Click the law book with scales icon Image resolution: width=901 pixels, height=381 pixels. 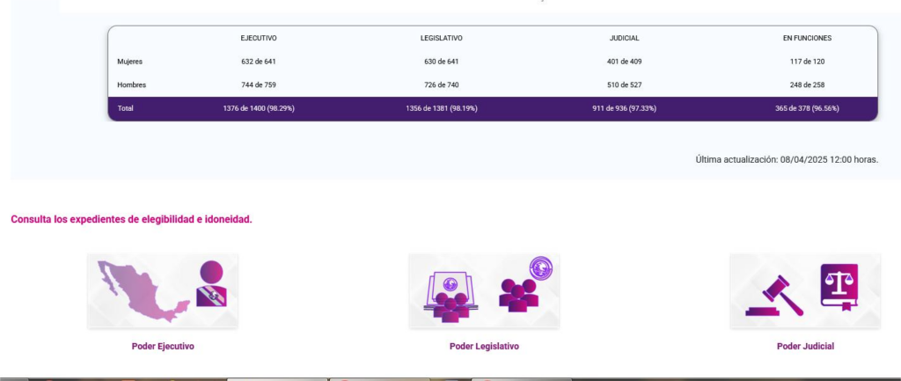pyautogui.click(x=839, y=288)
